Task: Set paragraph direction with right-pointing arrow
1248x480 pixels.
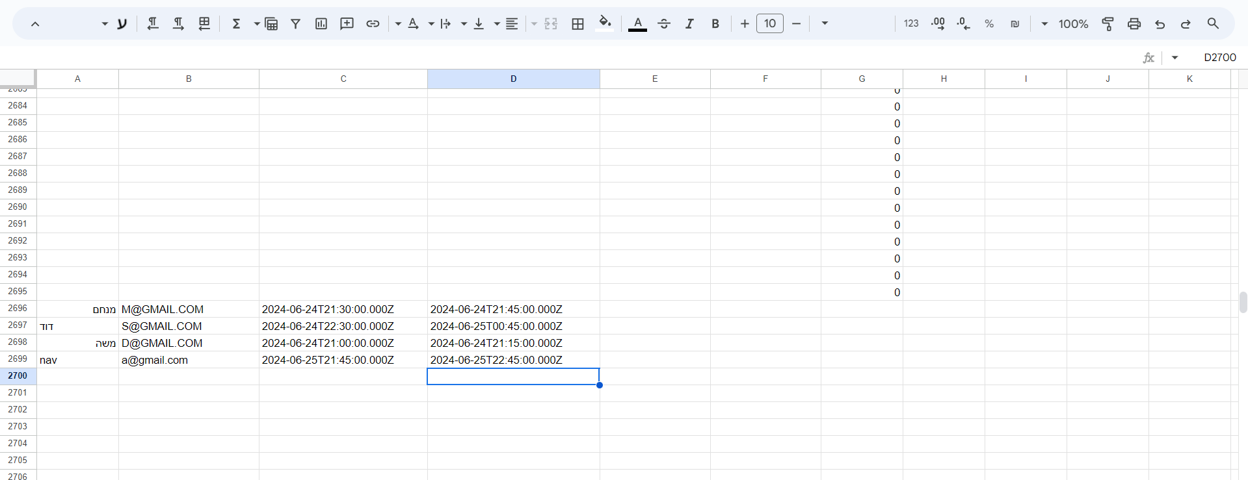Action: pyautogui.click(x=178, y=23)
